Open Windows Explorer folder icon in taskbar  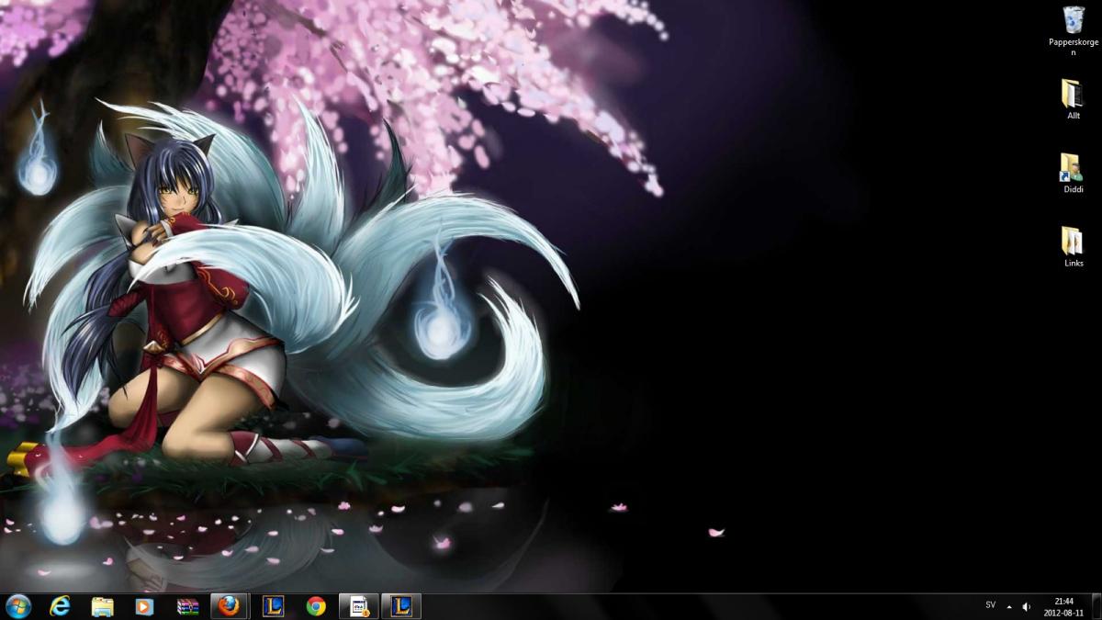point(103,606)
